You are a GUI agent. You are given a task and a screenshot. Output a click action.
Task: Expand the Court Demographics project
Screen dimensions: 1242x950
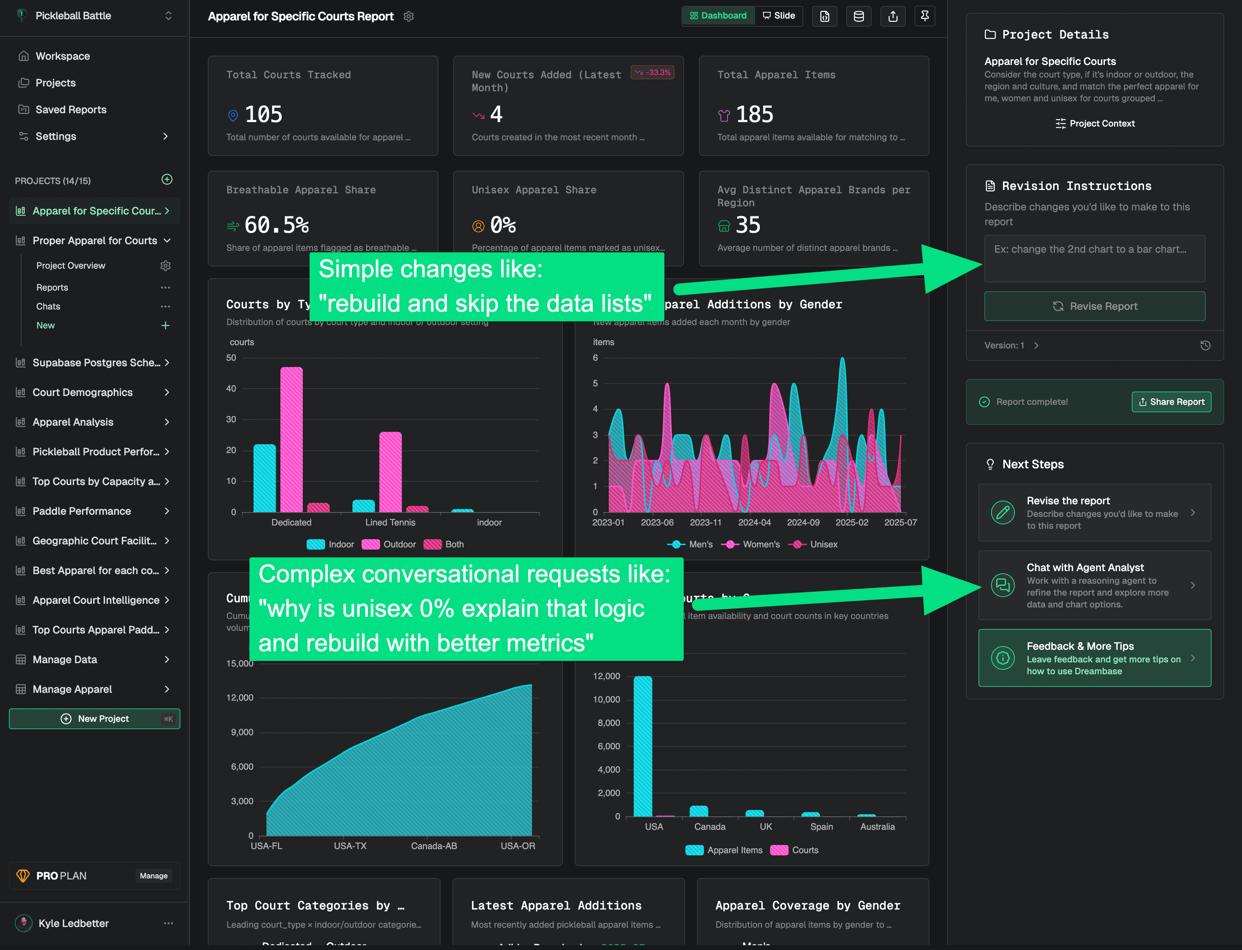pyautogui.click(x=167, y=393)
